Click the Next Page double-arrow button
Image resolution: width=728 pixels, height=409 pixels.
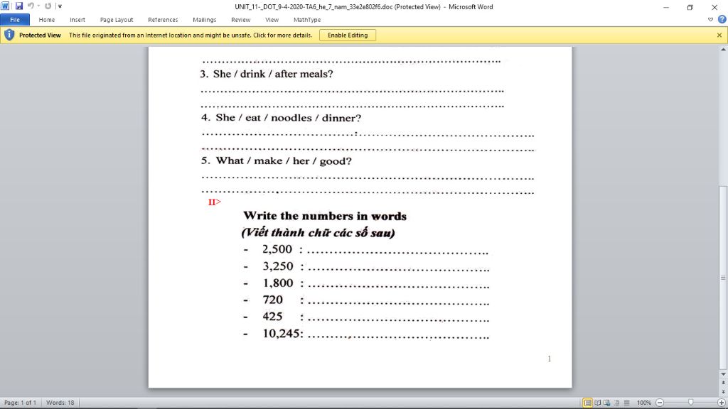723,392
